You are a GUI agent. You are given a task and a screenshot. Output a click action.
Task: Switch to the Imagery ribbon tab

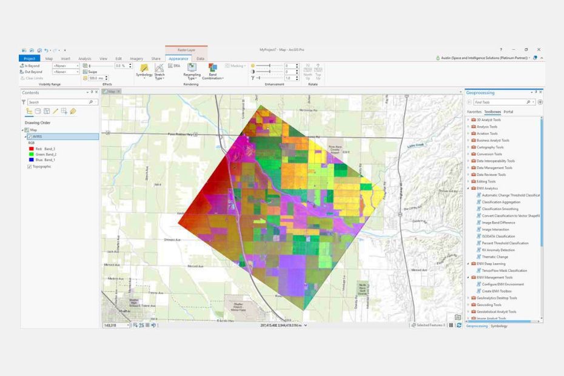pos(136,59)
